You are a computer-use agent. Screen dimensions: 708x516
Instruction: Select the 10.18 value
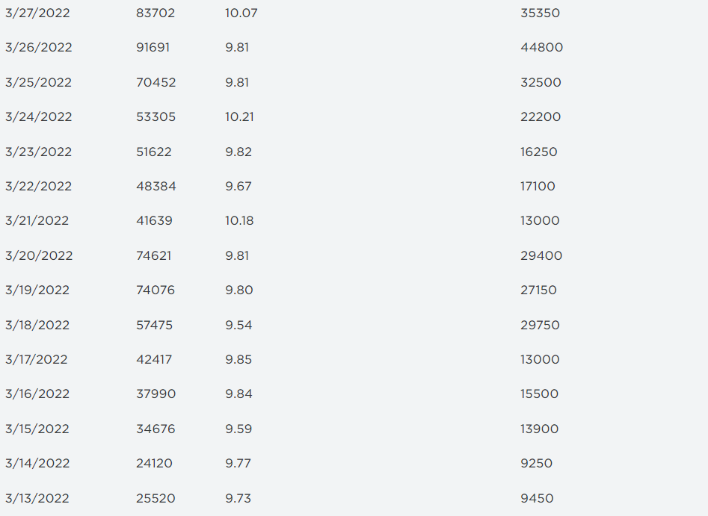(x=239, y=221)
